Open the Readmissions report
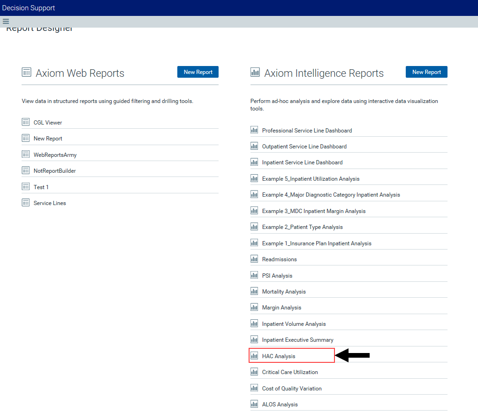Image resolution: width=478 pixels, height=412 pixels. 279,259
